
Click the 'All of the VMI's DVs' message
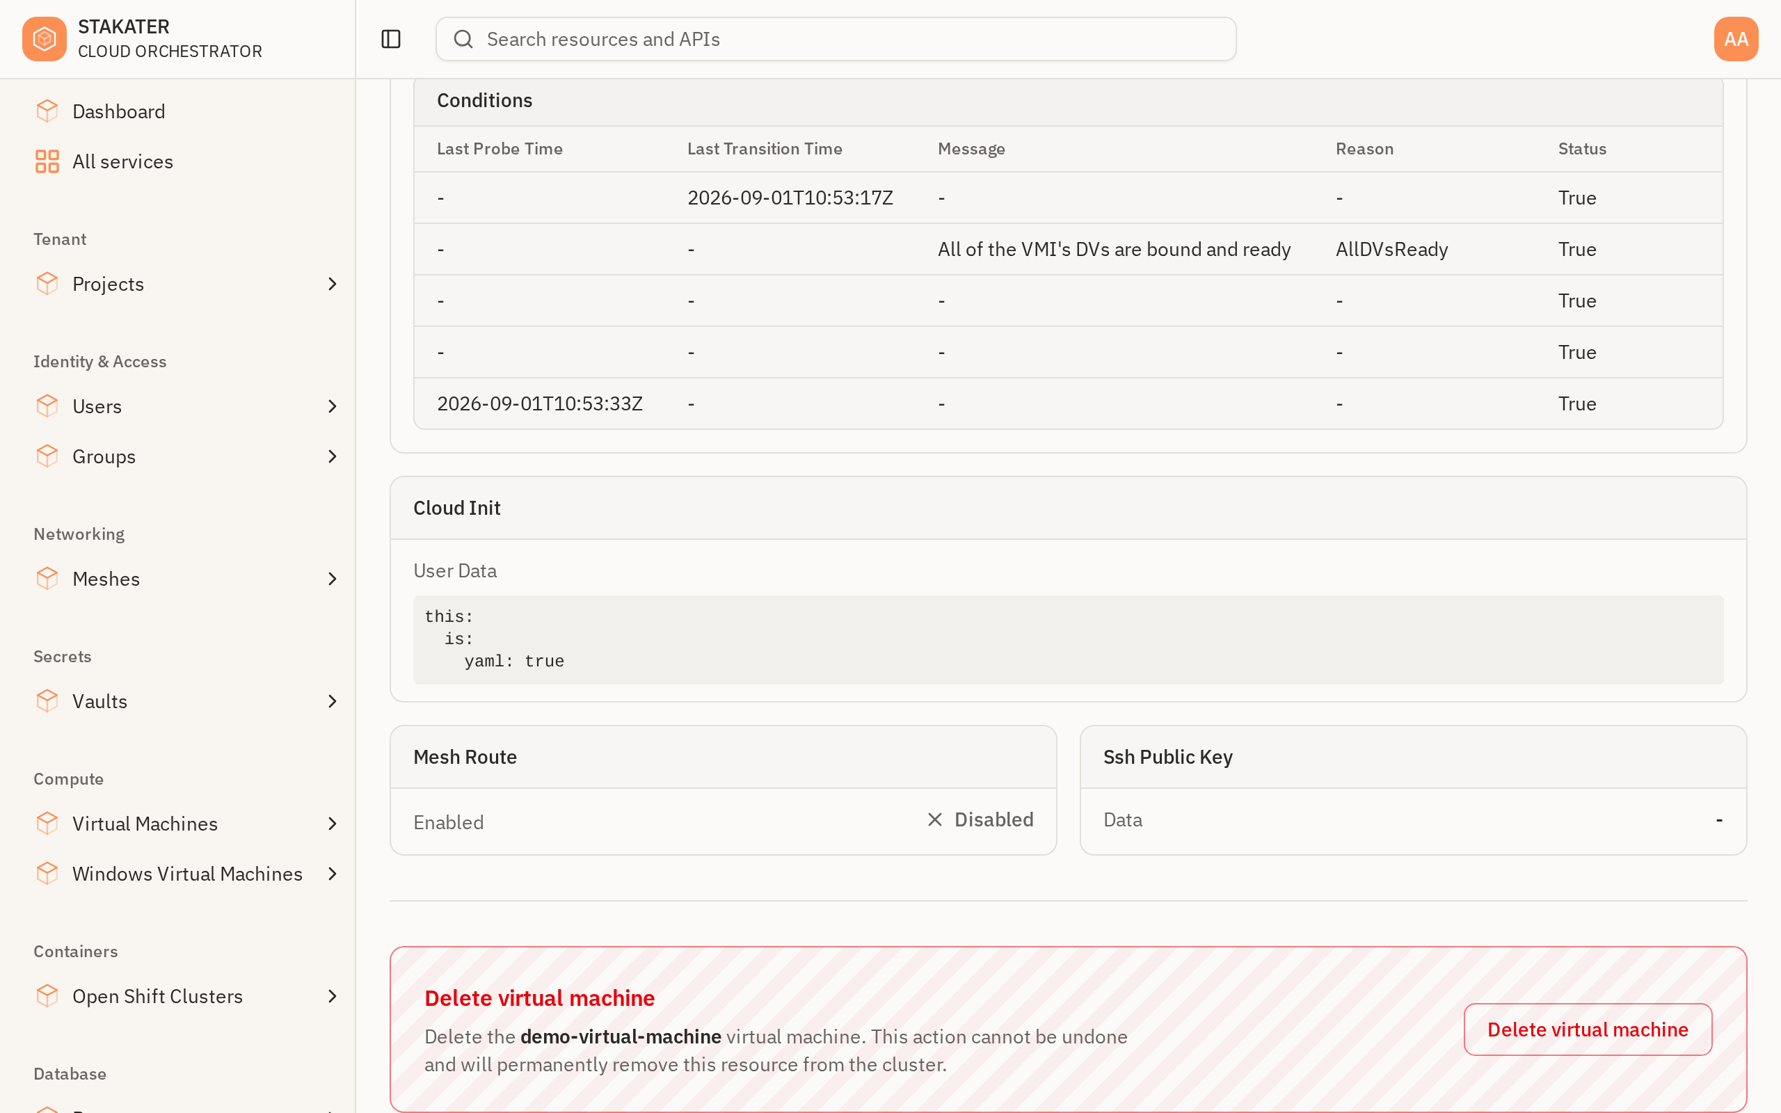click(x=1114, y=249)
